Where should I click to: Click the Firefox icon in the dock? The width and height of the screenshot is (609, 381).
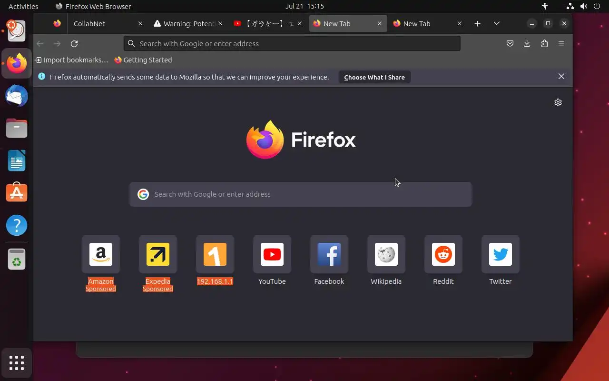17,63
